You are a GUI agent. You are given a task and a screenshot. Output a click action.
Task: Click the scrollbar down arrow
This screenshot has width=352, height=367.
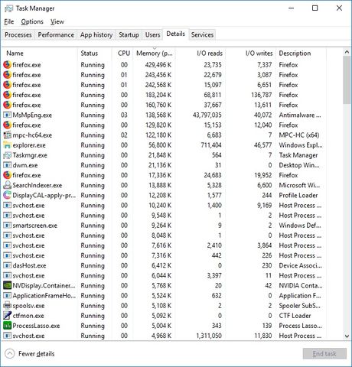pos(347,336)
